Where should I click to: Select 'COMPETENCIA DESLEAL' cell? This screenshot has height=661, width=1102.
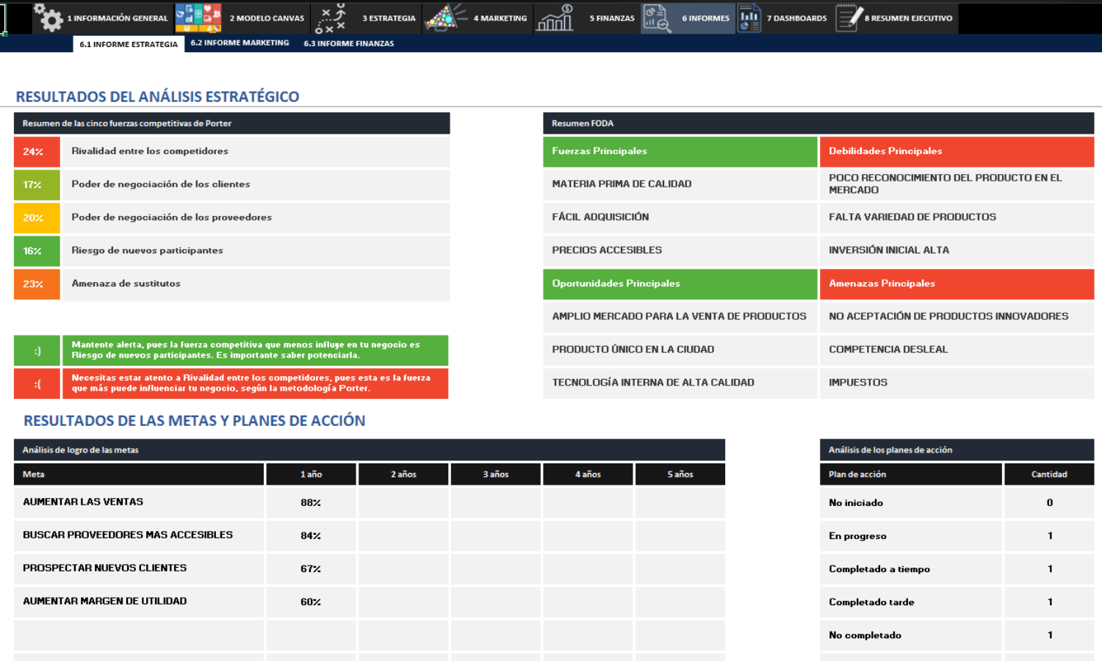[x=957, y=350]
